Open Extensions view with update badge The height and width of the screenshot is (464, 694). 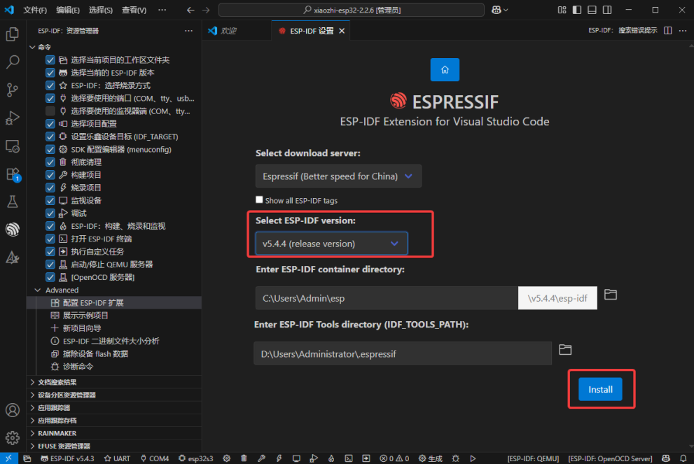coord(13,174)
